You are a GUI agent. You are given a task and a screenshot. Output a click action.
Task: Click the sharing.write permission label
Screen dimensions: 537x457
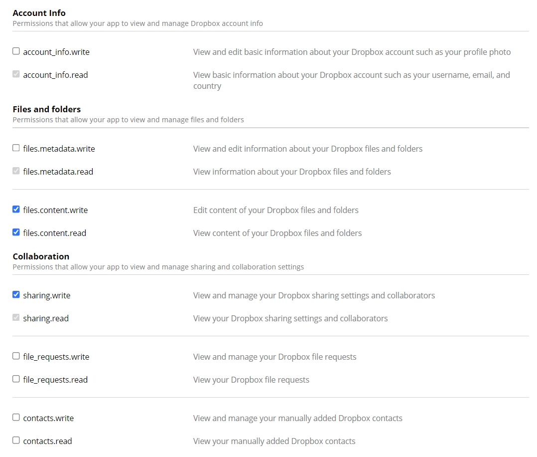pos(47,295)
